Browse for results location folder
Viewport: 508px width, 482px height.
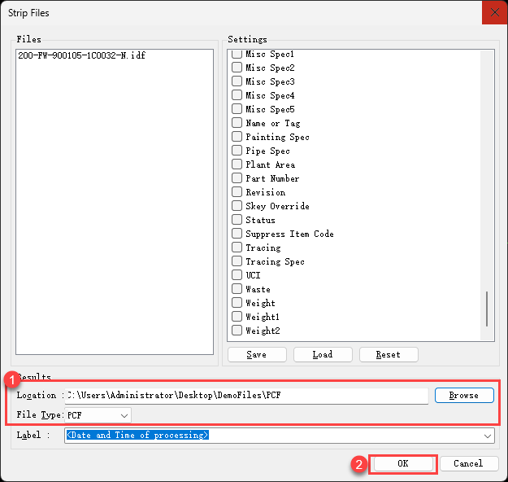pyautogui.click(x=463, y=395)
